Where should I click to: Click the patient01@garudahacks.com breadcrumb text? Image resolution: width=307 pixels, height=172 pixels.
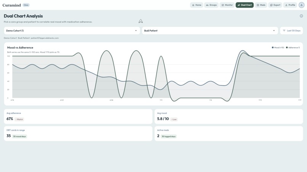45,38
